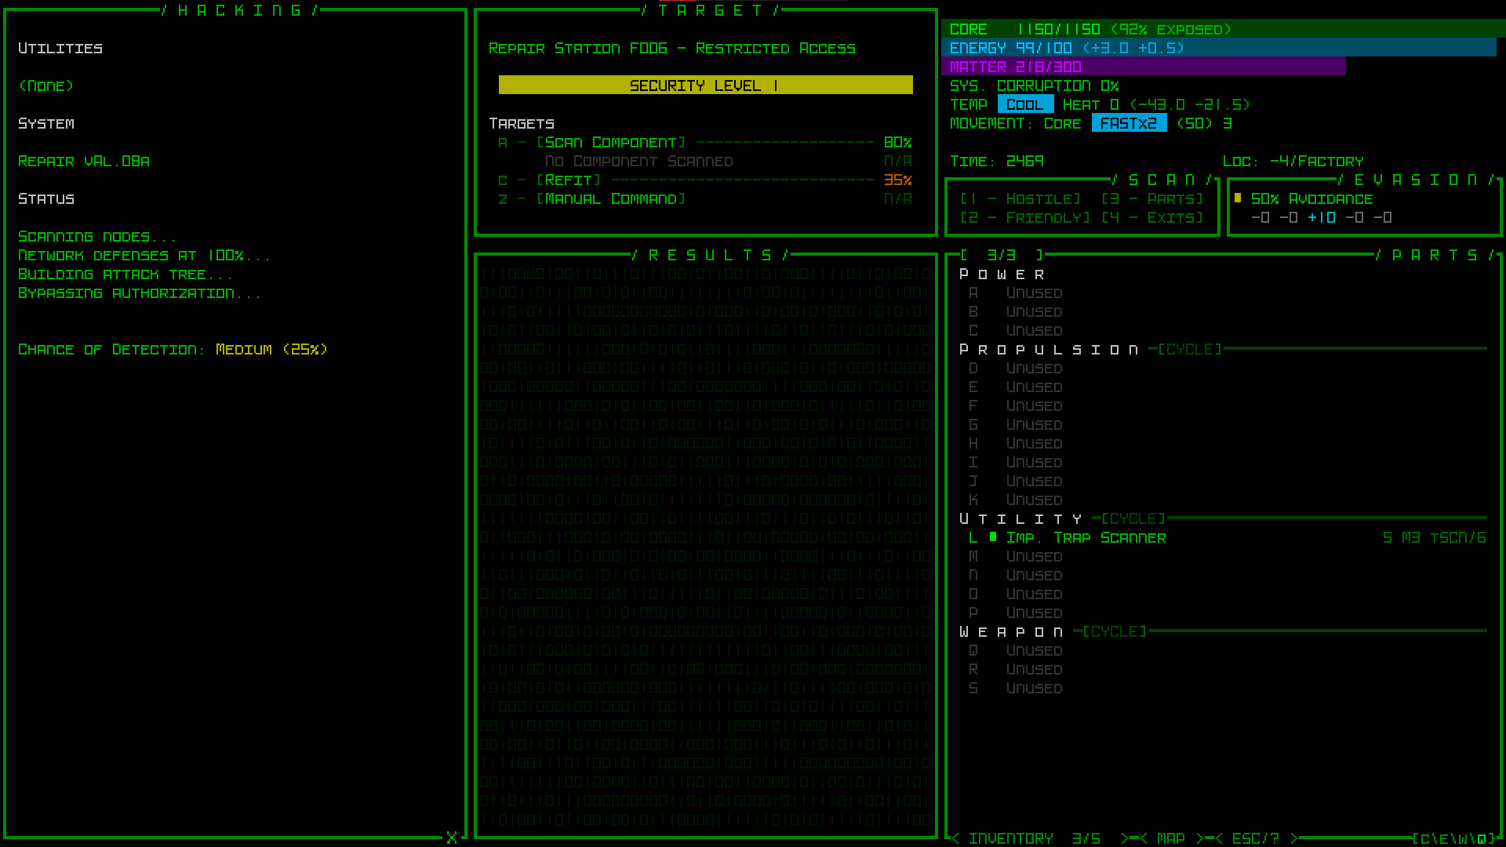Select Scan Component hacking target
This screenshot has width=1506, height=847.
point(611,143)
